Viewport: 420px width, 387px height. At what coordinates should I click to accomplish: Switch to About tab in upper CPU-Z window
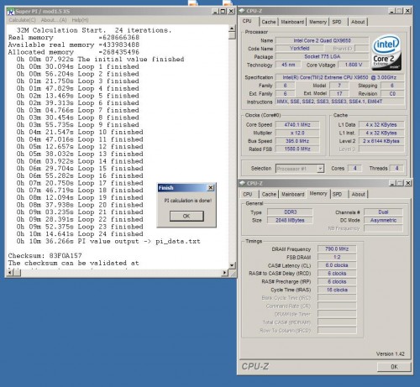pyautogui.click(x=358, y=22)
